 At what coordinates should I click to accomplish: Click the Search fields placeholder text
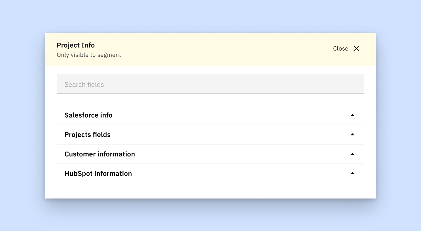(x=84, y=84)
